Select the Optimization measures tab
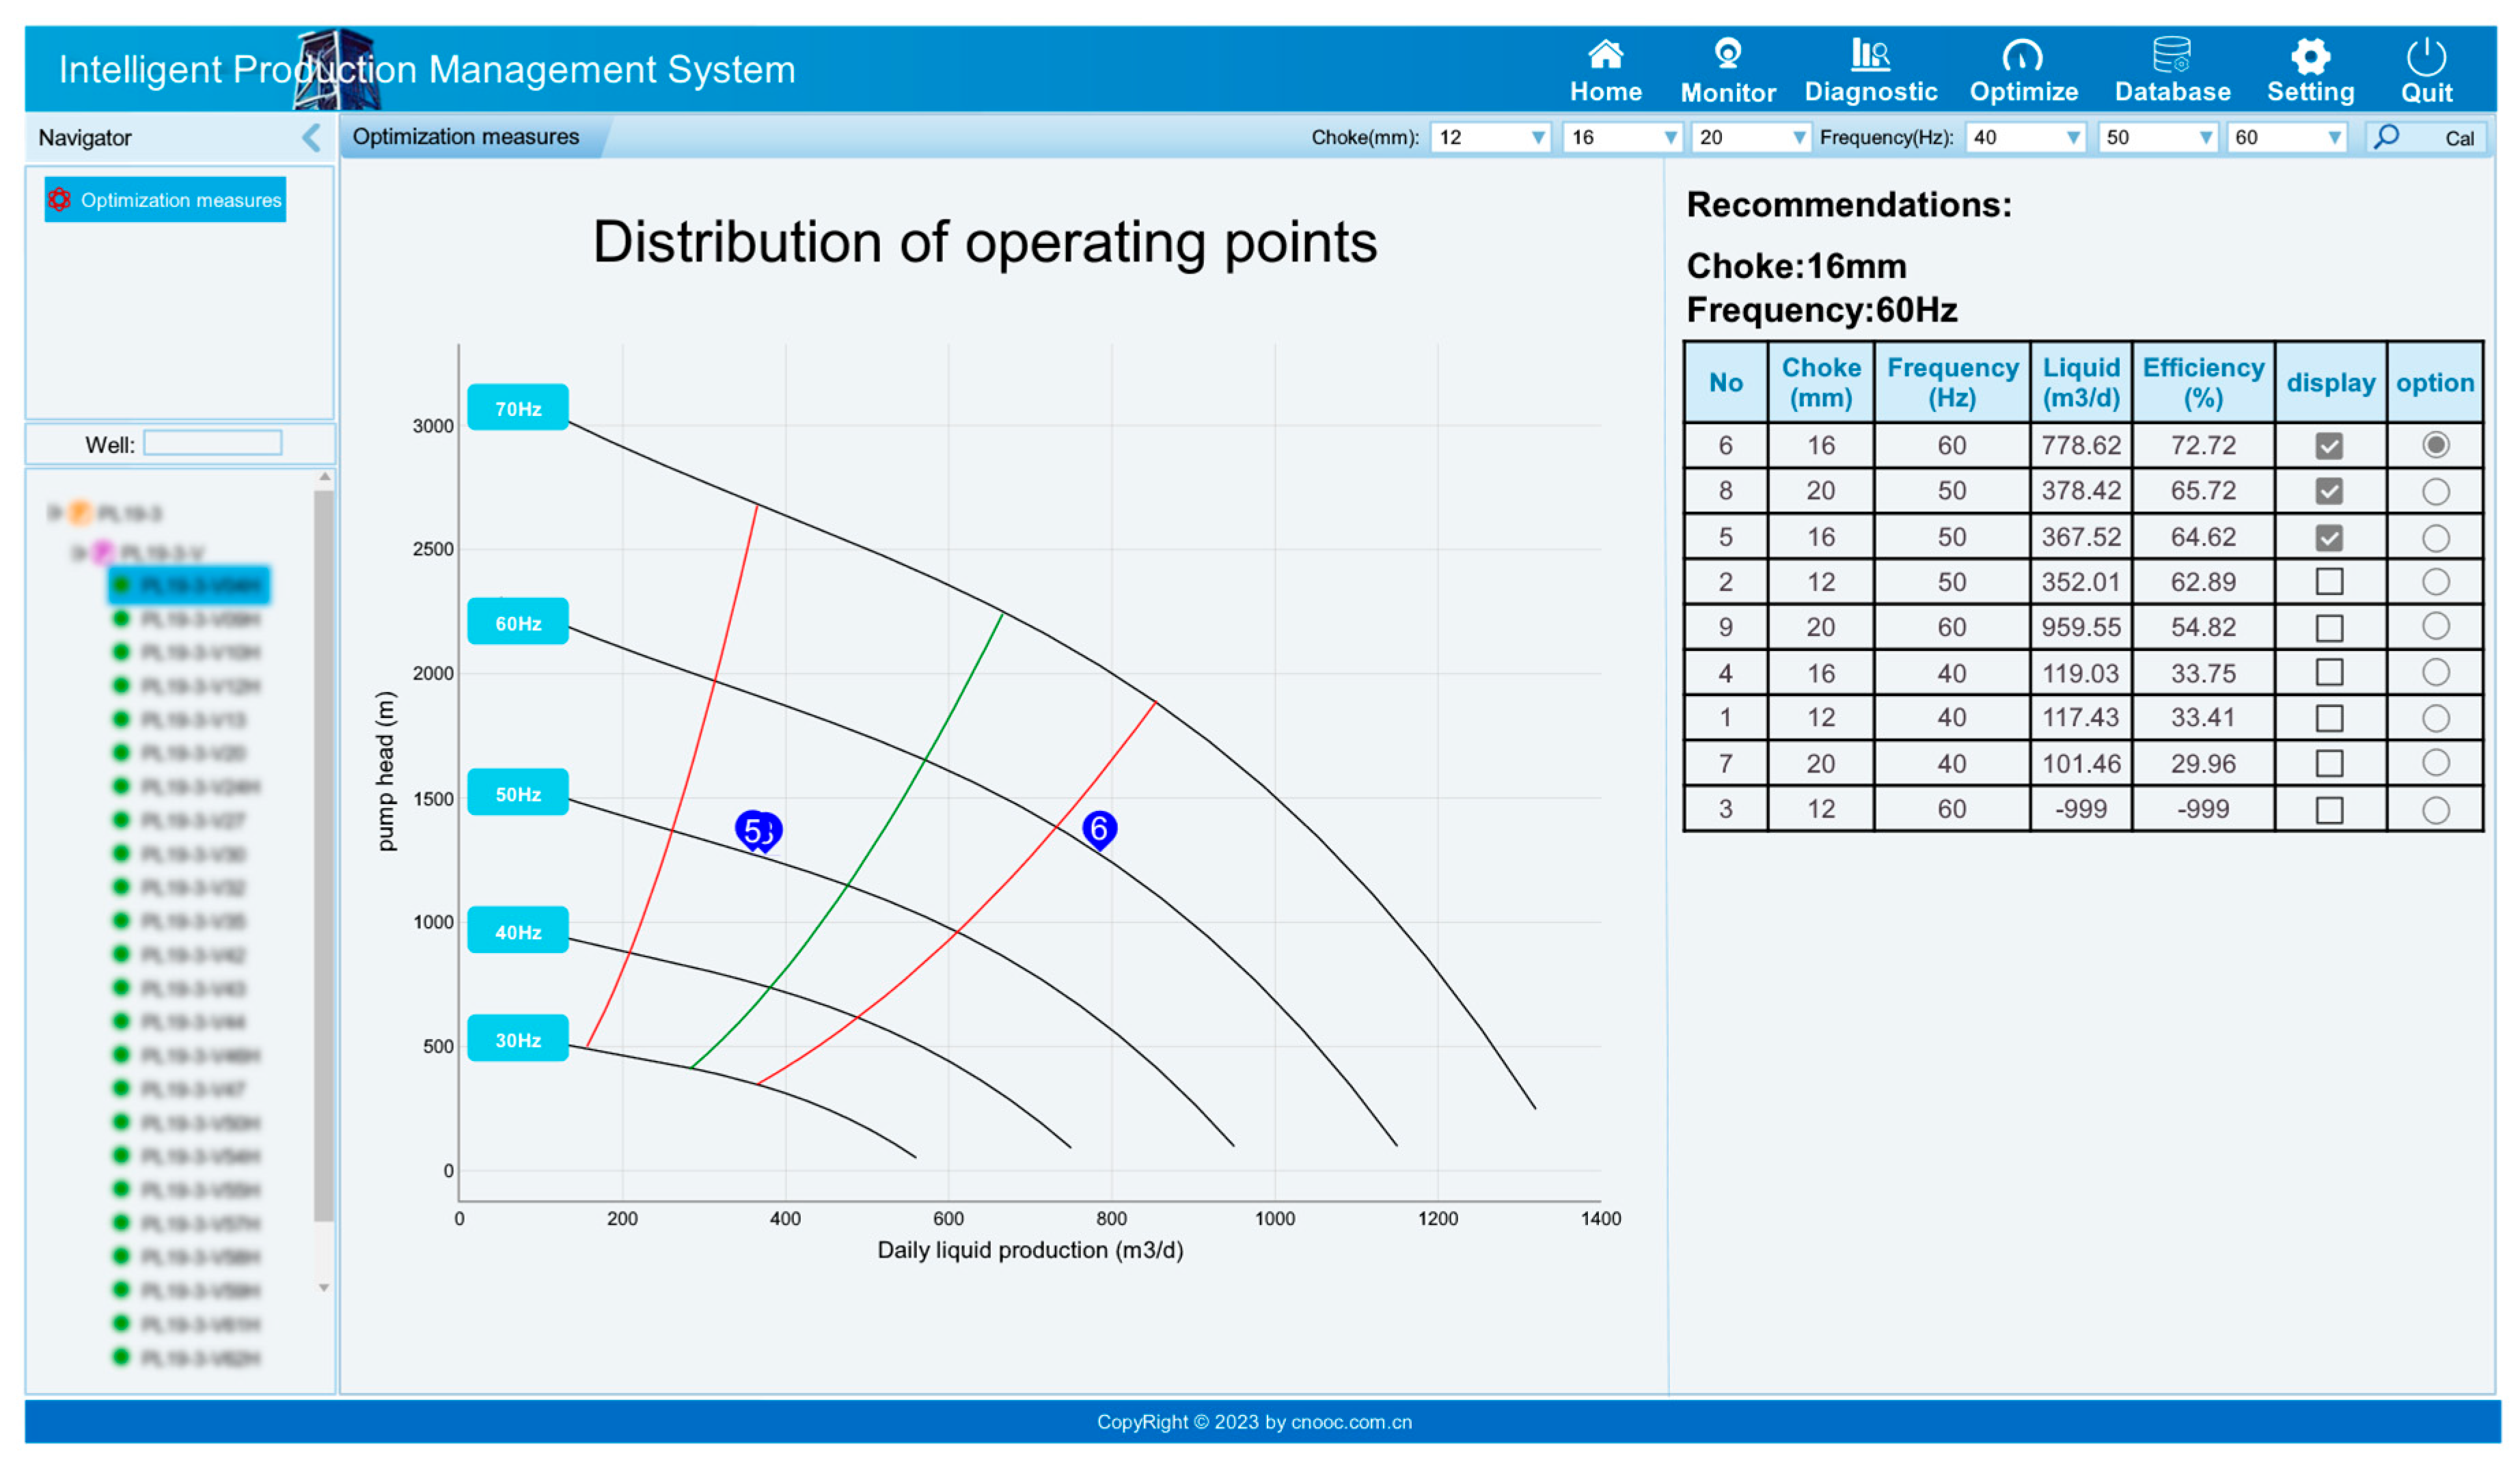The width and height of the screenshot is (2520, 1464). pos(466,137)
